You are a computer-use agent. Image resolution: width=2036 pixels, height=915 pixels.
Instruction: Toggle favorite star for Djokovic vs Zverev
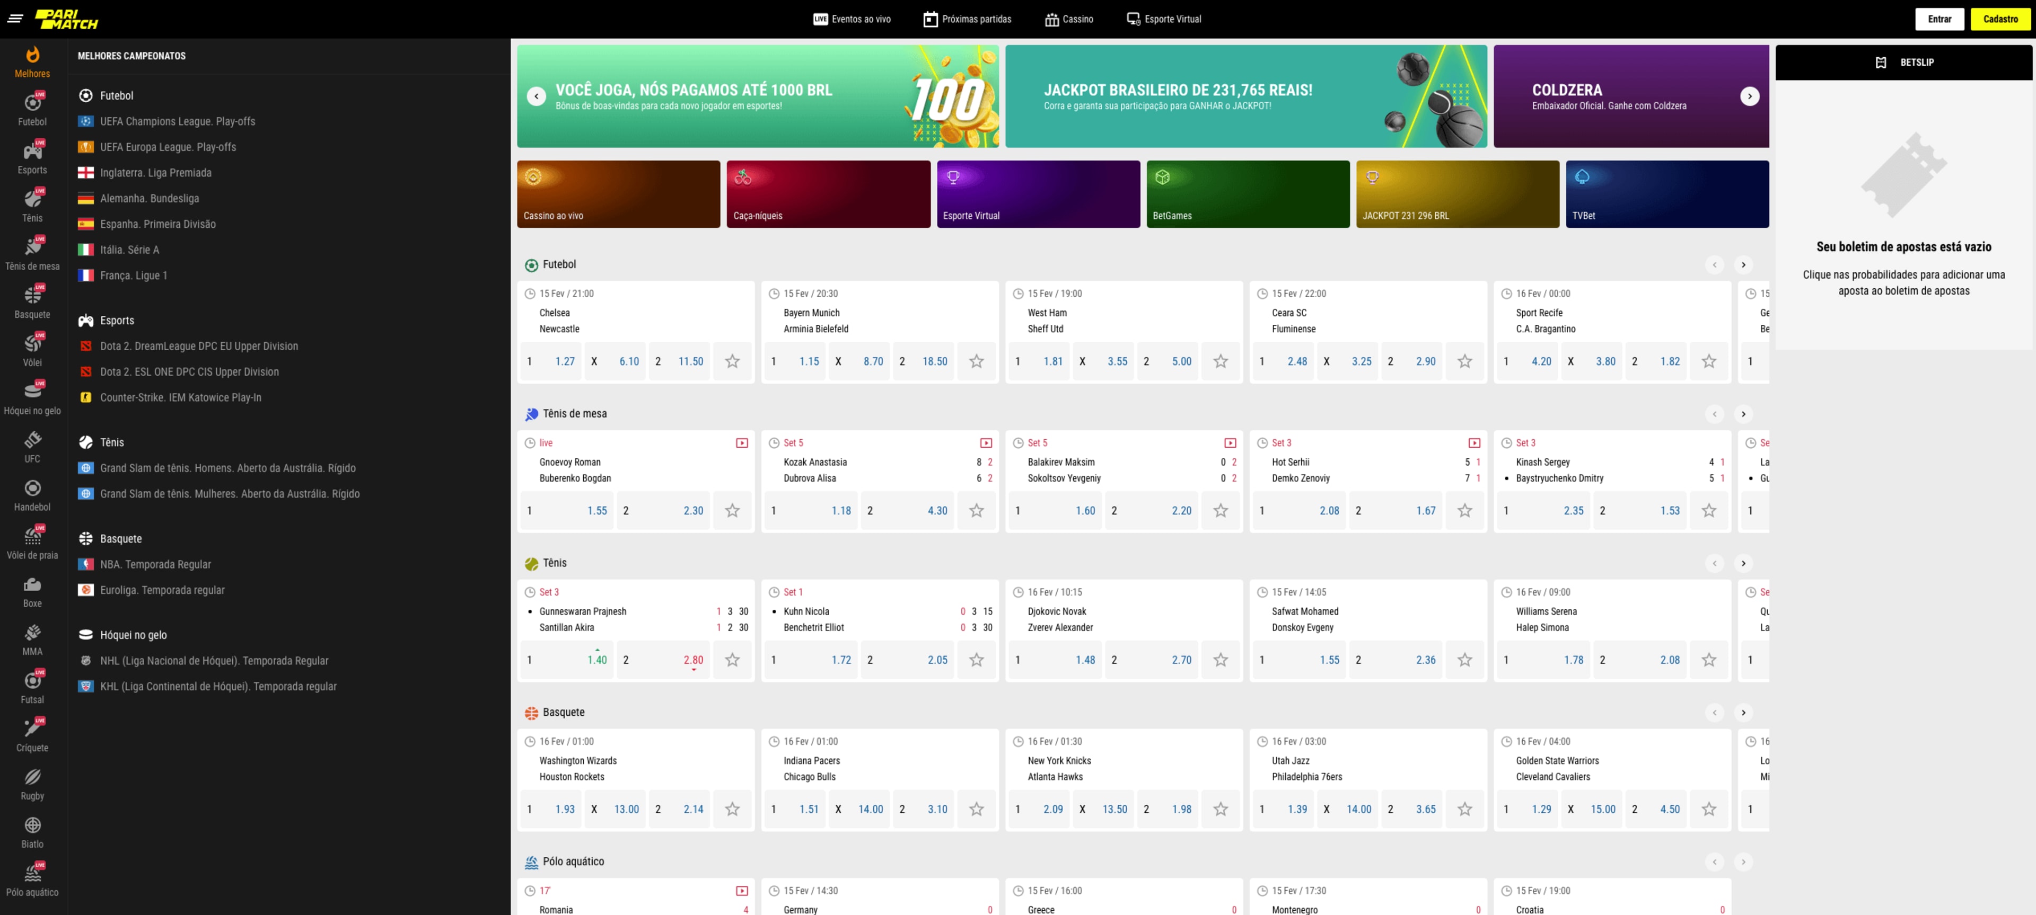point(1221,660)
